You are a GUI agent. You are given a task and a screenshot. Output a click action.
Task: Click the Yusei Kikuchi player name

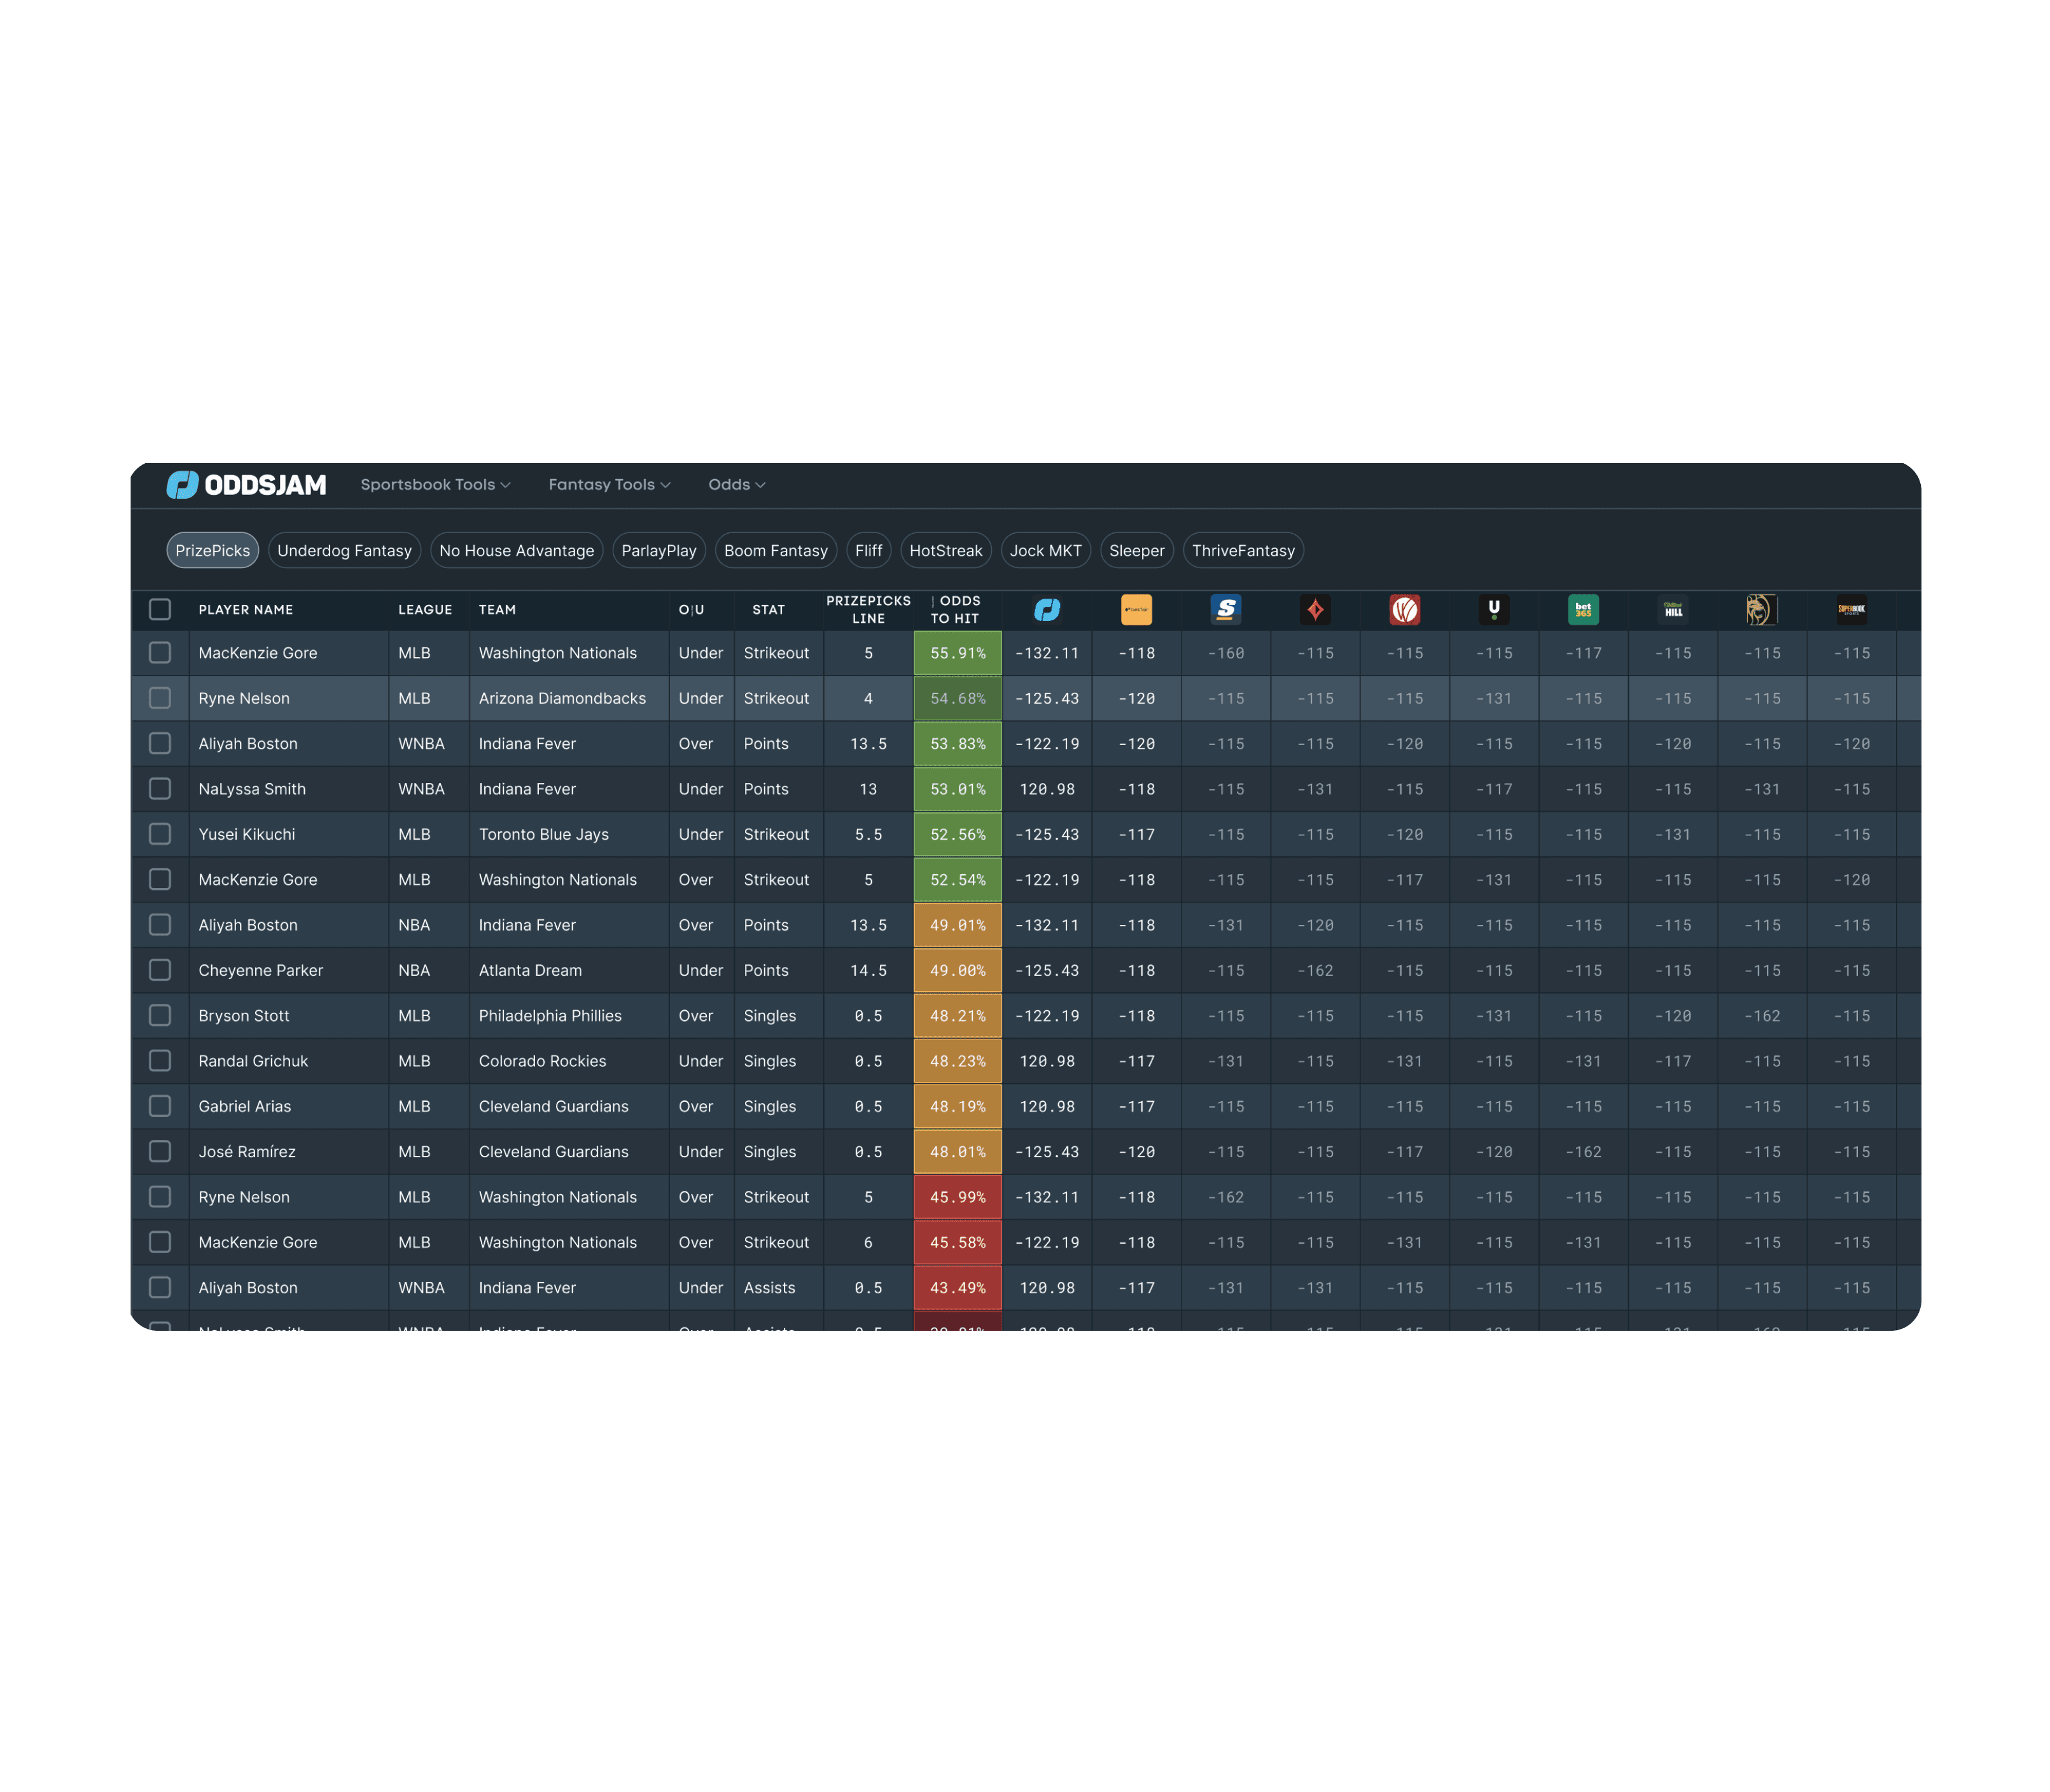(247, 834)
